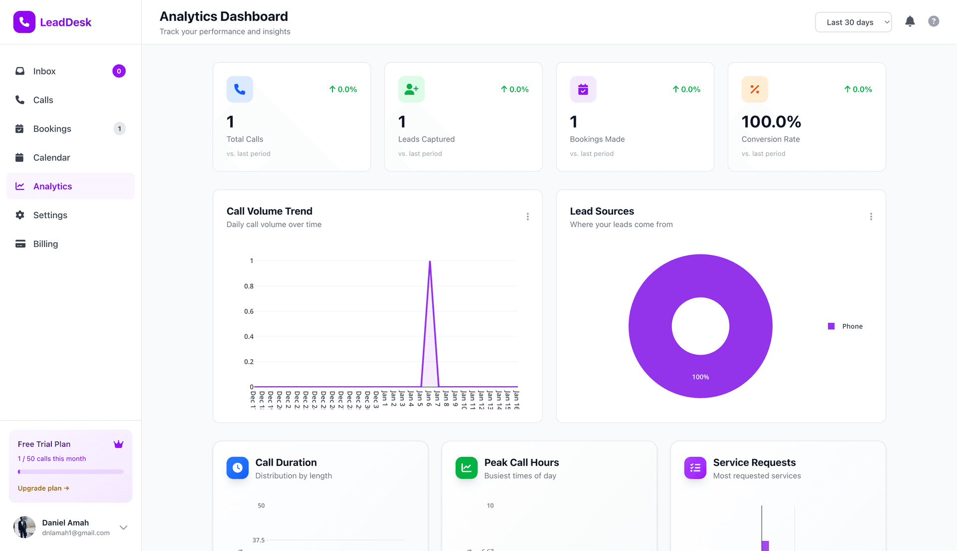Expand the Daniel Amah account chevron

[x=123, y=527]
